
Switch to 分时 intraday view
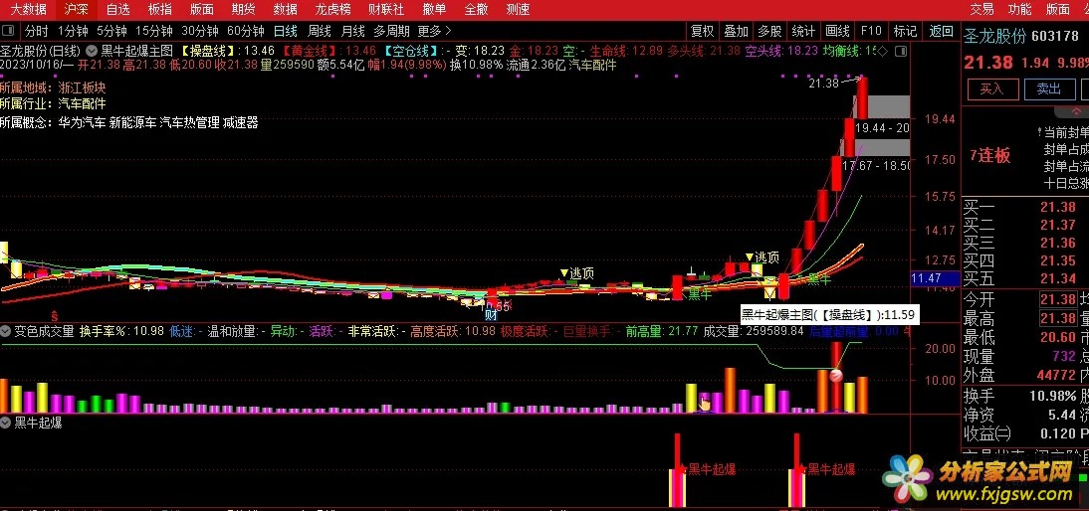[x=37, y=31]
